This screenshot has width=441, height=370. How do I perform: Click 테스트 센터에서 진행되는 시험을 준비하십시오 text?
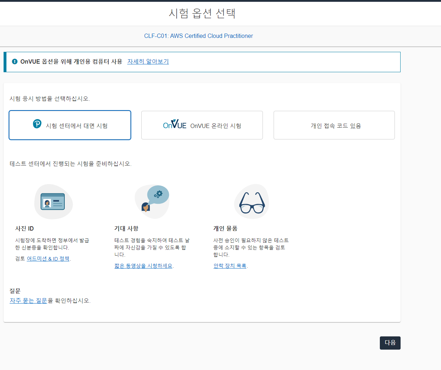70,164
